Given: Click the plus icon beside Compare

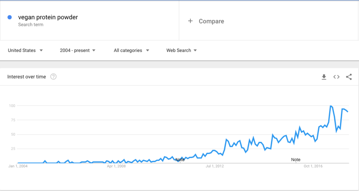Looking at the screenshot, I should (190, 21).
